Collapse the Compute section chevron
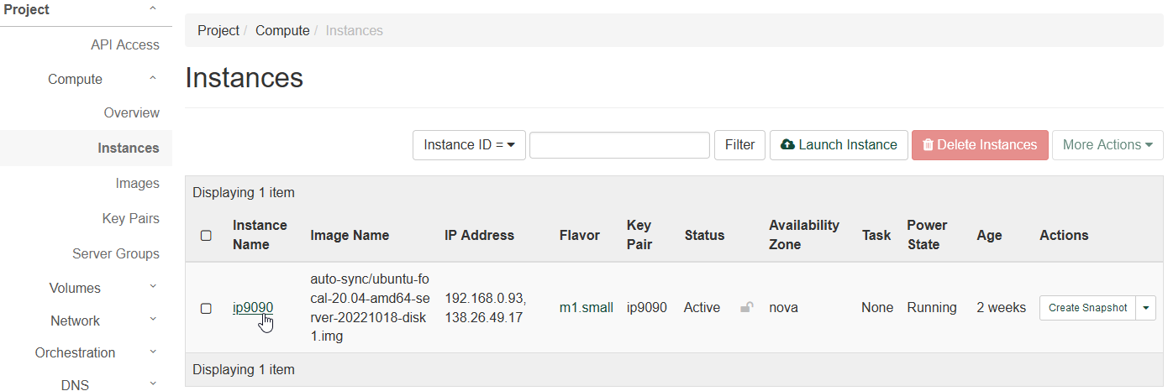 pyautogui.click(x=152, y=79)
